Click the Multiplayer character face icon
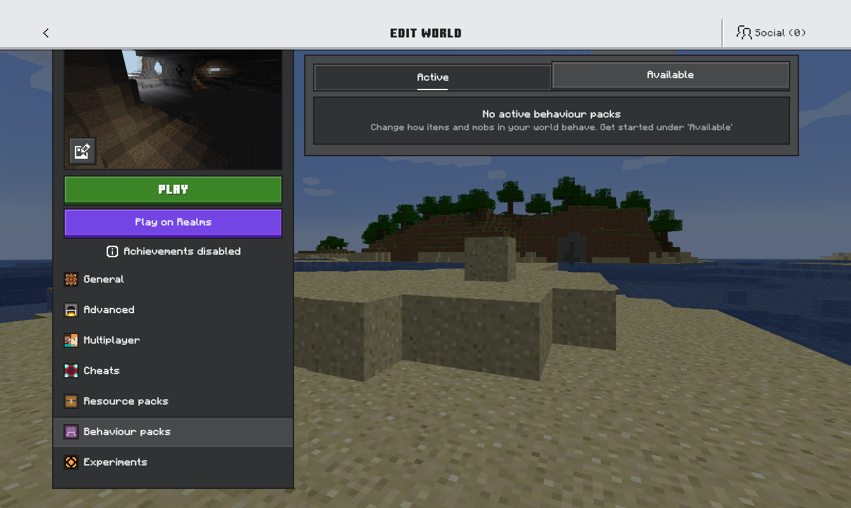Screen dimensions: 851x508 click(71, 340)
